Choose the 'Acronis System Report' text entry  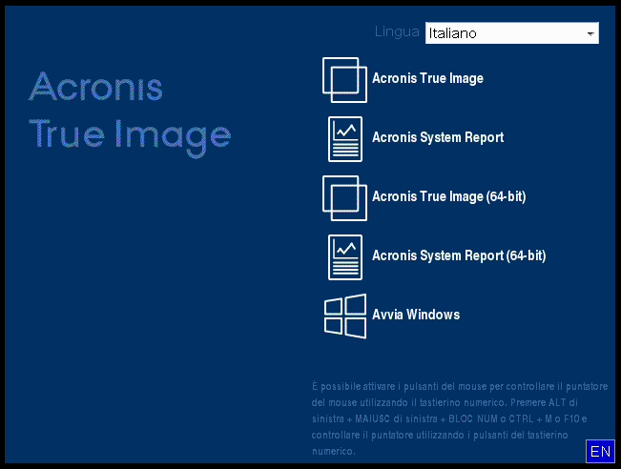tap(438, 138)
